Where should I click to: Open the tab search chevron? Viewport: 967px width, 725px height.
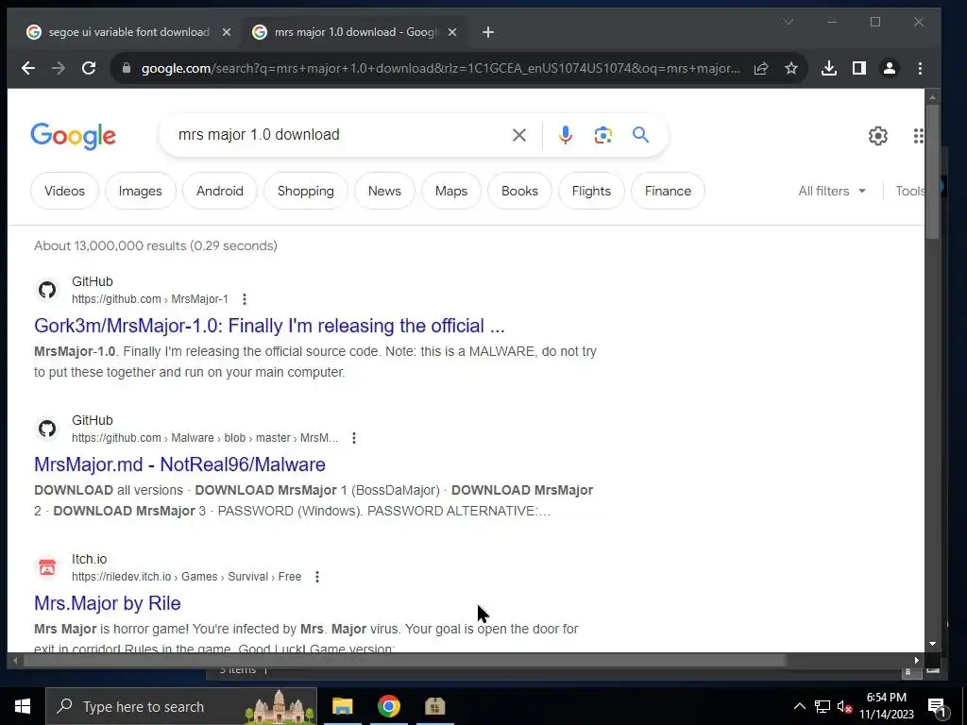click(x=789, y=23)
